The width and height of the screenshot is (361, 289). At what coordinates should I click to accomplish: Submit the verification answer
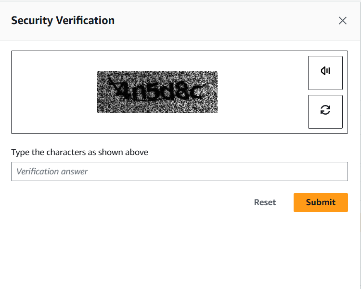pyautogui.click(x=321, y=202)
